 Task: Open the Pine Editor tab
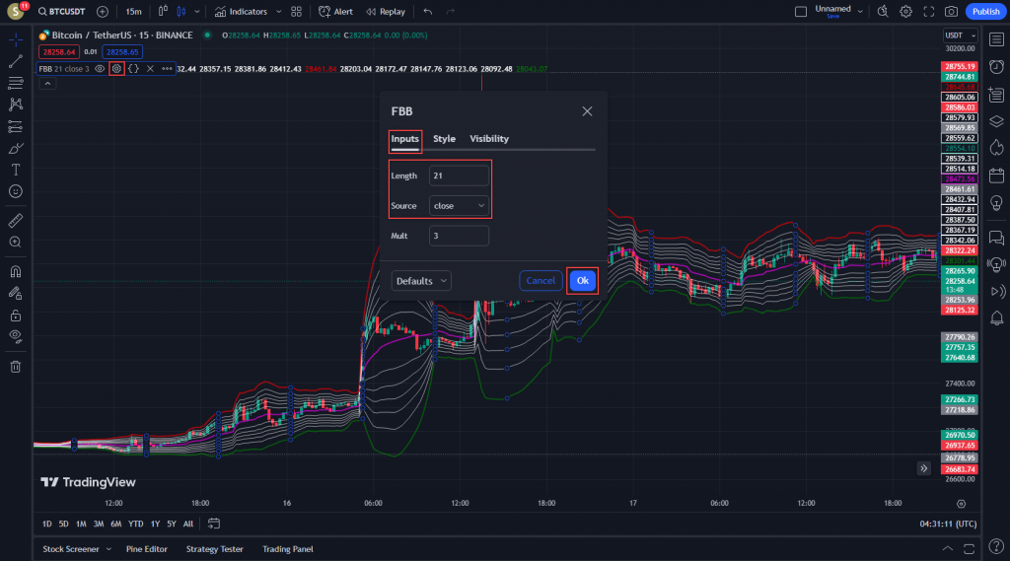(147, 549)
